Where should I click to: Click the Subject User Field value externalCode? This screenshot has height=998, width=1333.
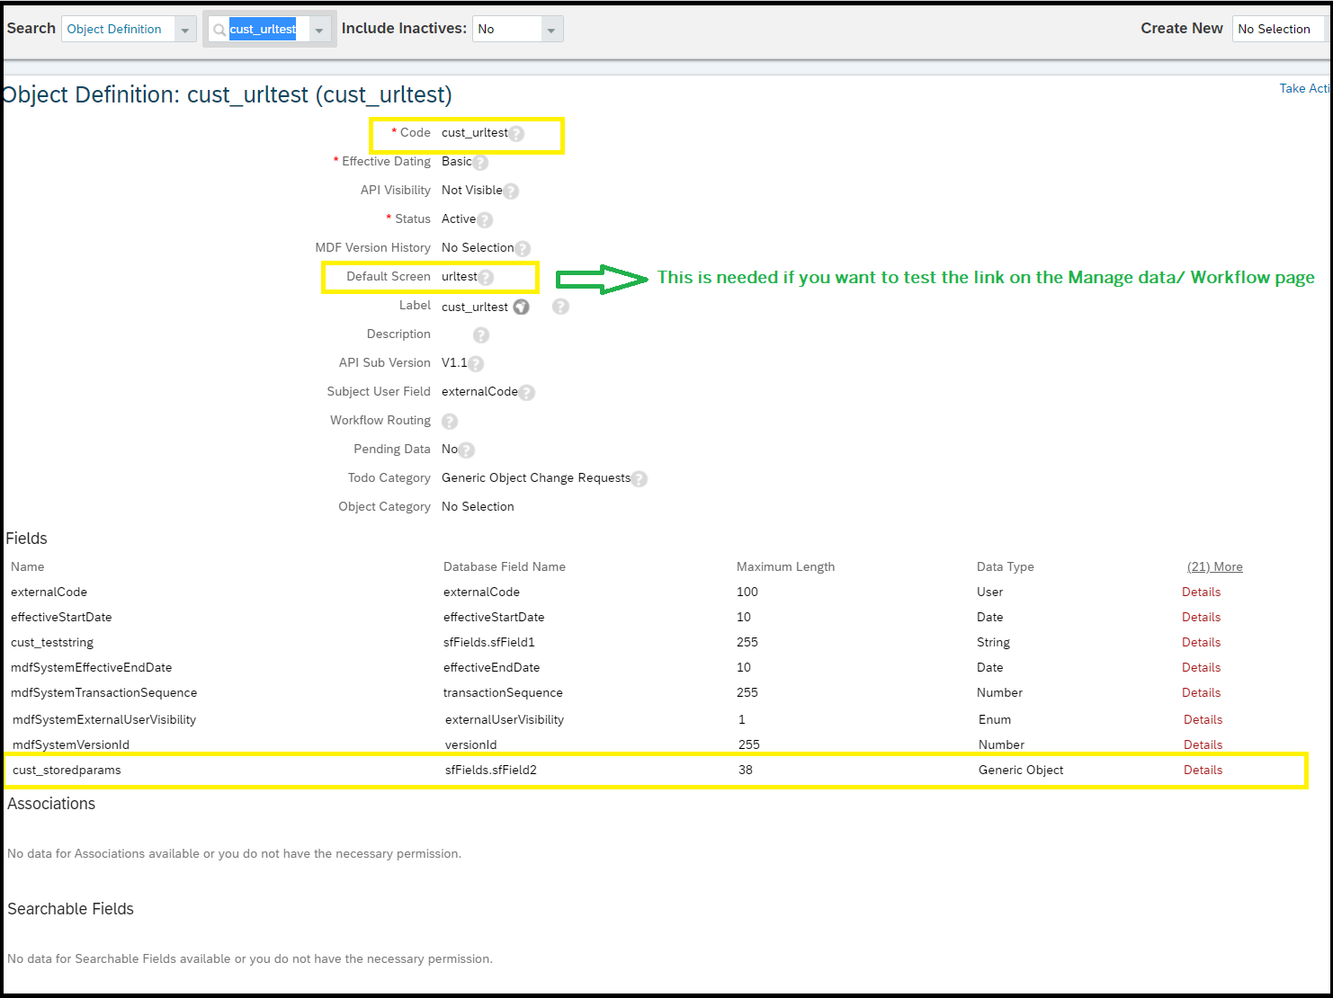tap(479, 391)
